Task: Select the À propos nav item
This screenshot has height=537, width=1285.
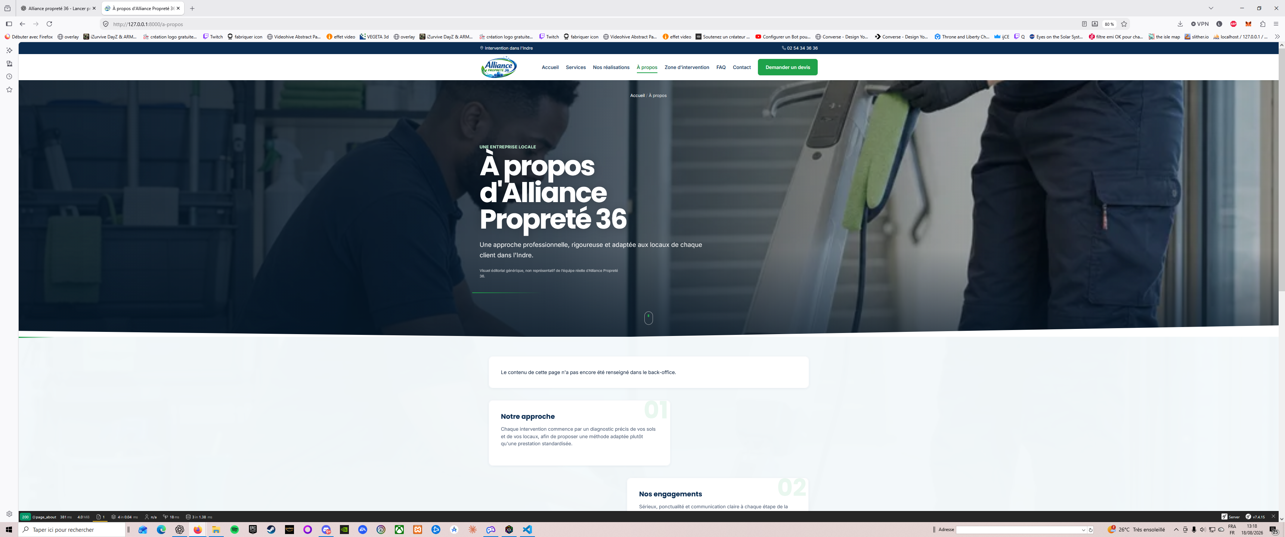Action: click(x=647, y=67)
